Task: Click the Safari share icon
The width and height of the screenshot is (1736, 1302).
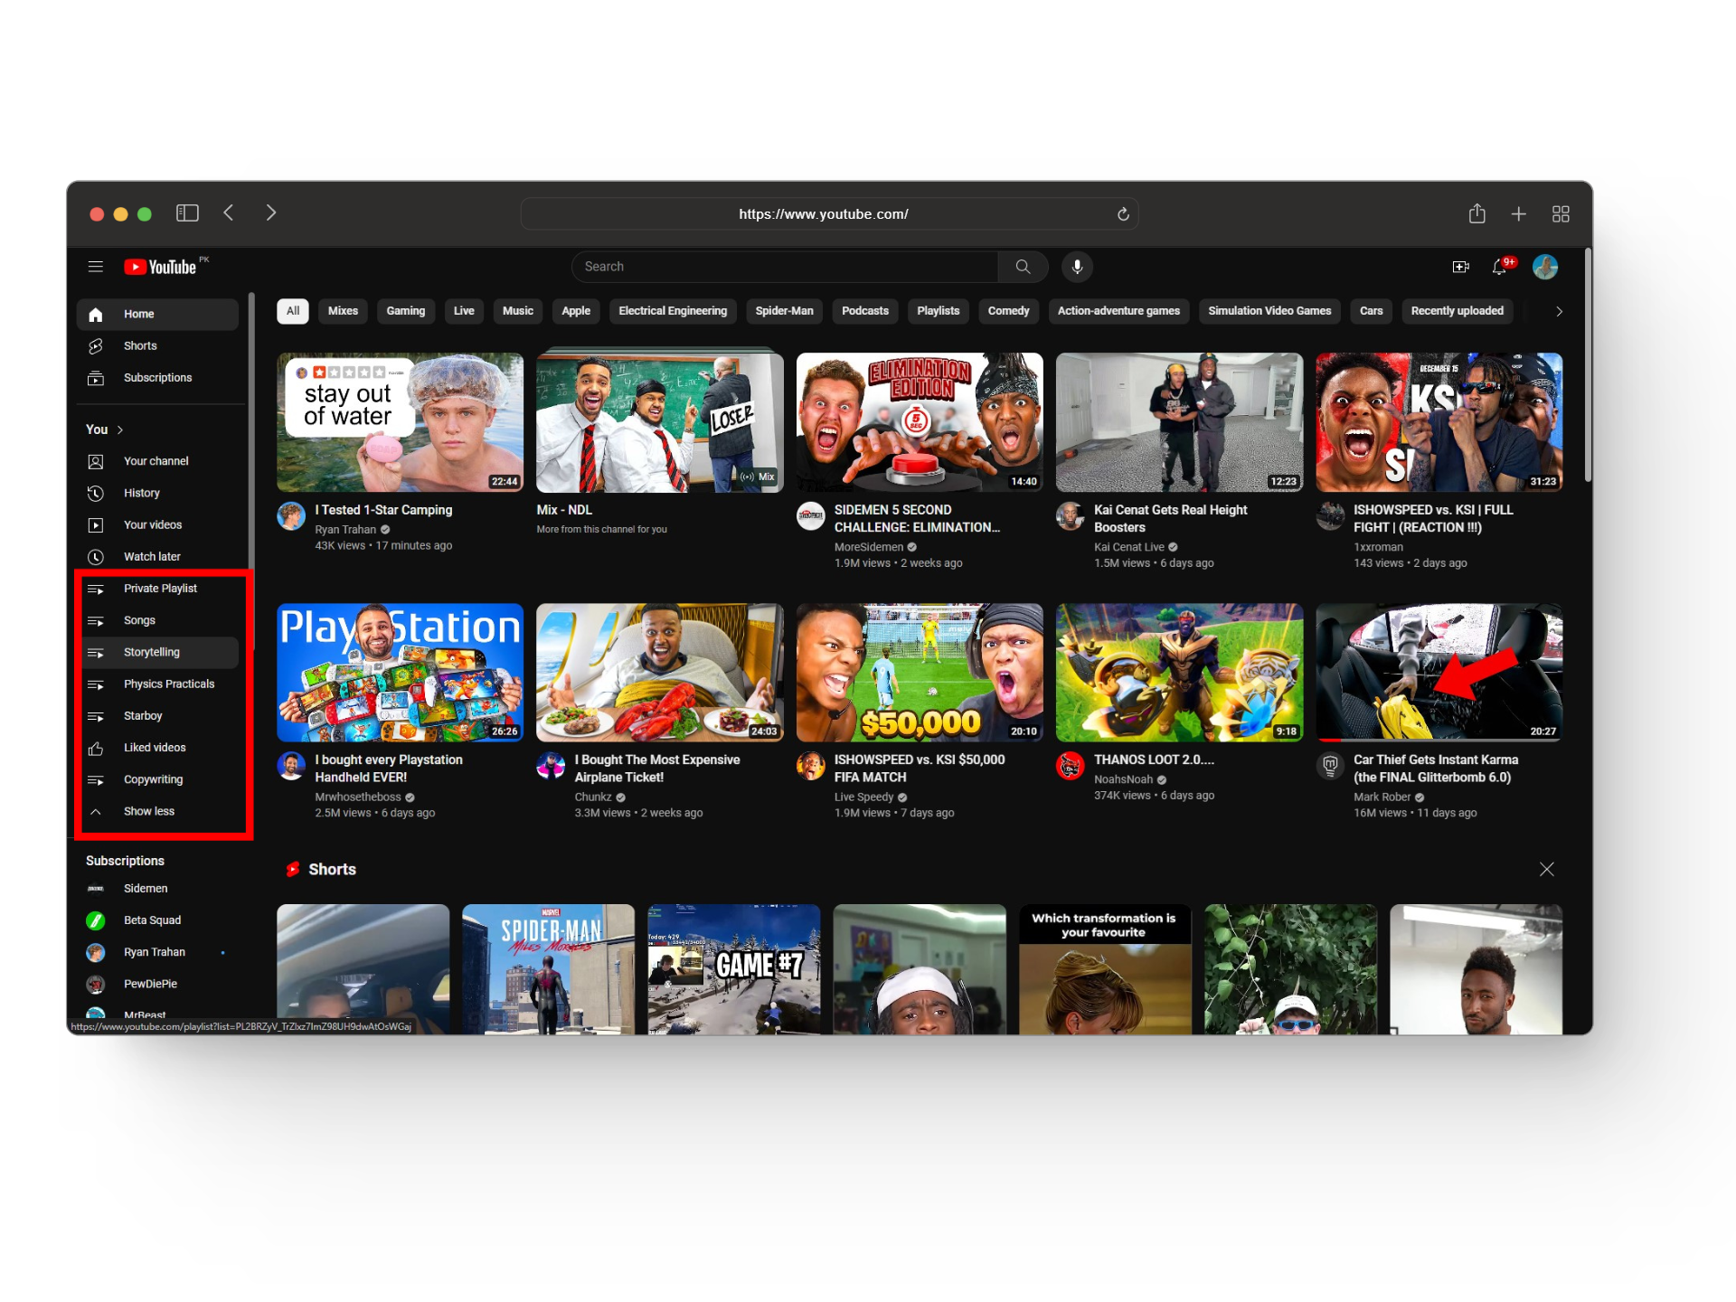Action: point(1477,214)
